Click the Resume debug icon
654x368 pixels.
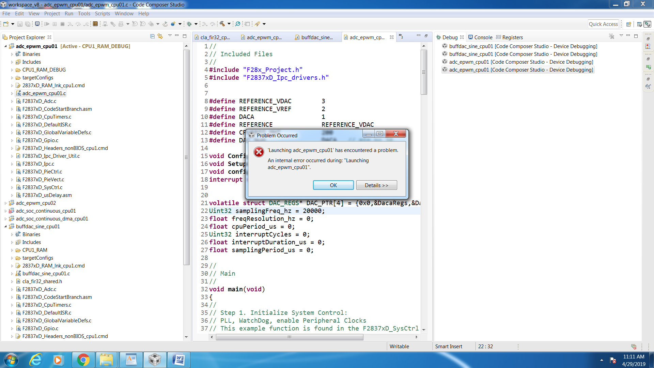[47, 24]
